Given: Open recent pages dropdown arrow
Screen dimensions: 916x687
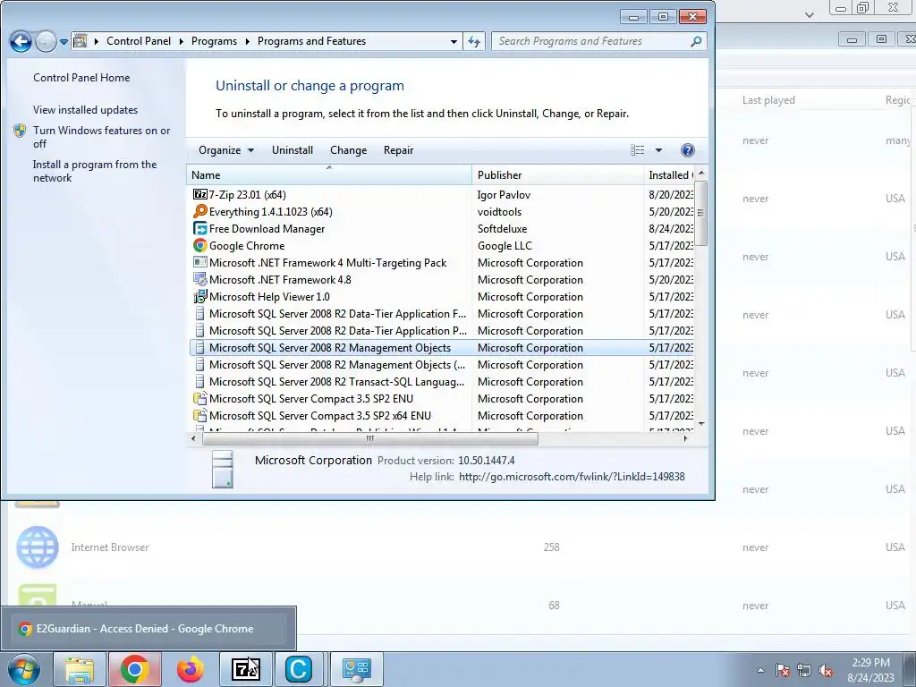Looking at the screenshot, I should pyautogui.click(x=64, y=42).
